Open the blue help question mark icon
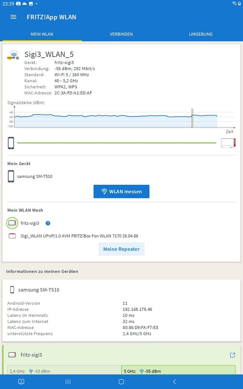This screenshot has width=243, height=389. click(x=48, y=223)
